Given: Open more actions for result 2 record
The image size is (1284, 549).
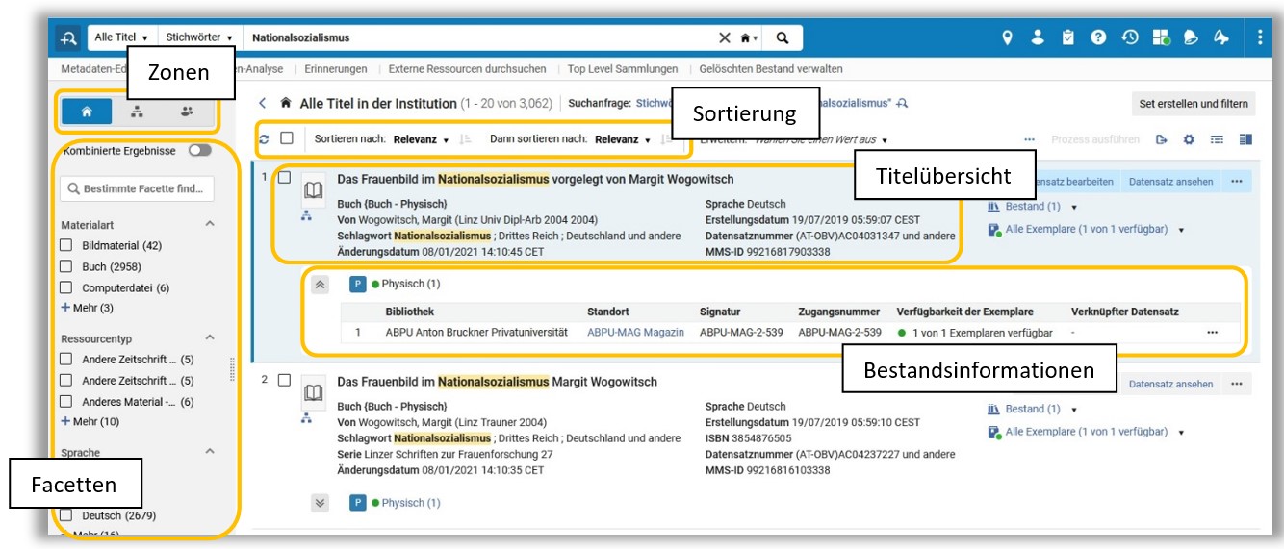Looking at the screenshot, I should click(1236, 384).
